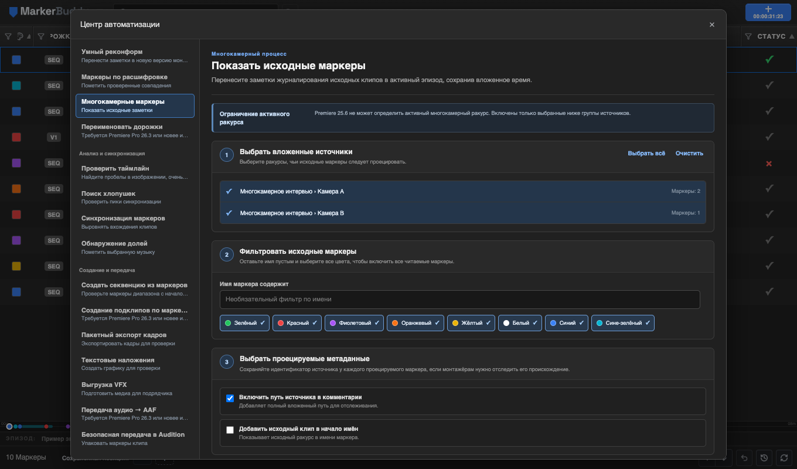Uncheck Включить путь источника в комментарии
Image resolution: width=797 pixels, height=469 pixels.
click(x=230, y=398)
